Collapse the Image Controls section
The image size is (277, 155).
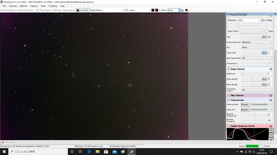pyautogui.click(x=229, y=69)
